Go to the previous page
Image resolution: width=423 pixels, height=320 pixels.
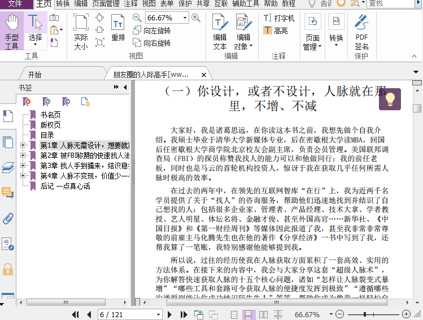pyautogui.click(x=89, y=314)
